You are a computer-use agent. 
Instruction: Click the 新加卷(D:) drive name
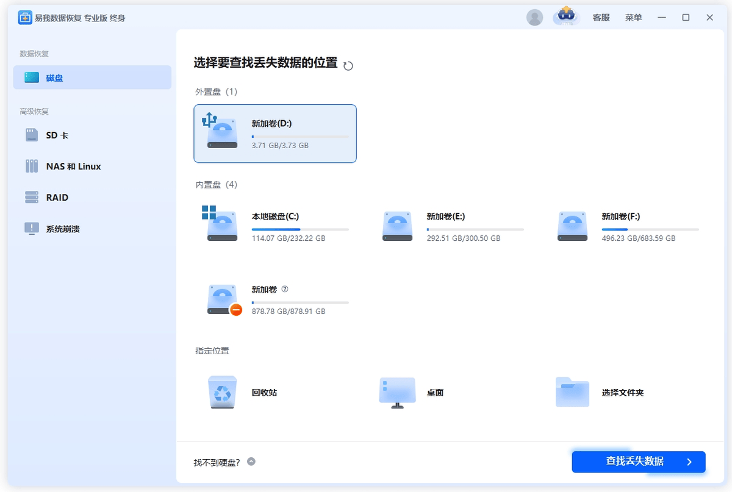271,124
